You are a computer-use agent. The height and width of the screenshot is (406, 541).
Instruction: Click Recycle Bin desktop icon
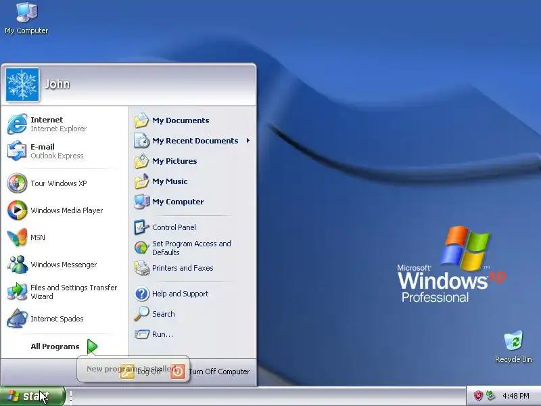tap(513, 341)
